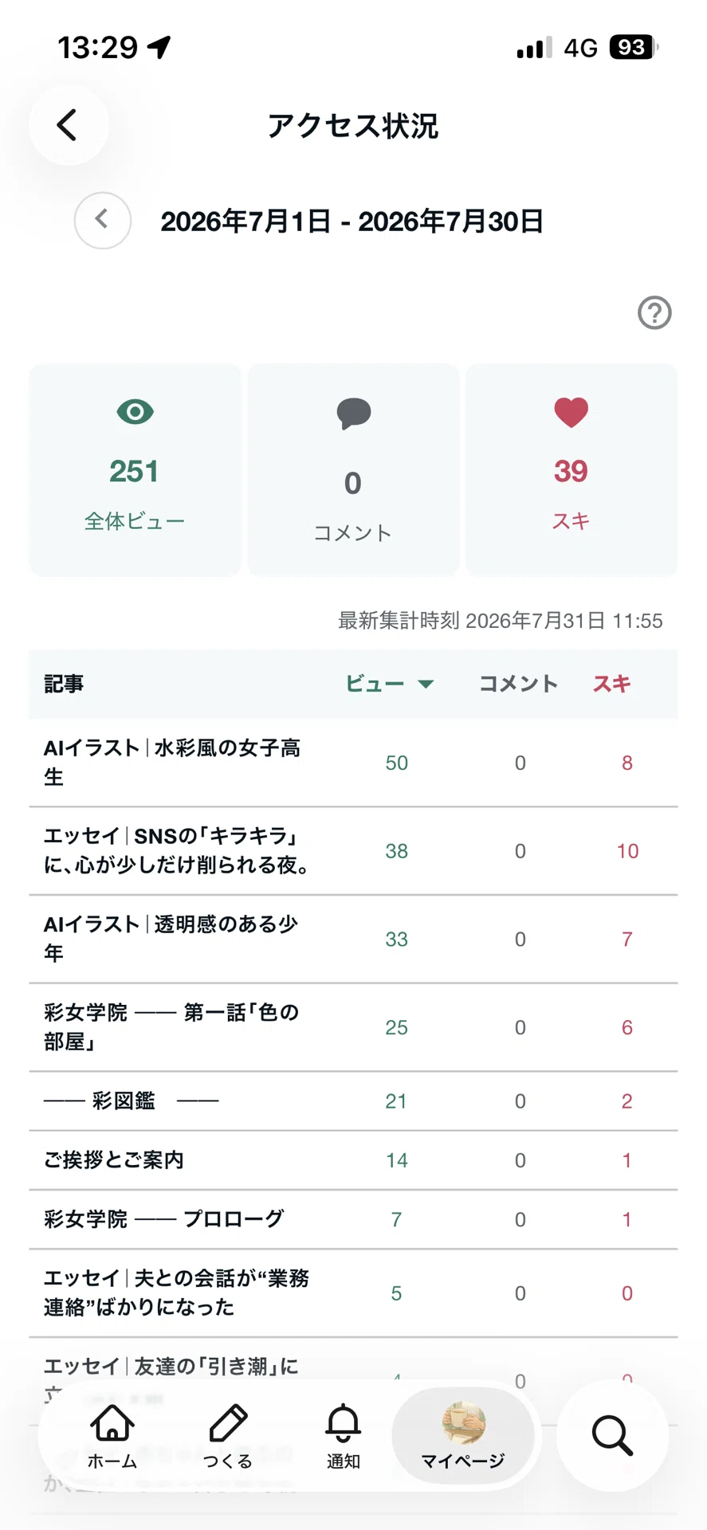Sort articles by コメント column
707x1530 pixels.
coord(518,684)
